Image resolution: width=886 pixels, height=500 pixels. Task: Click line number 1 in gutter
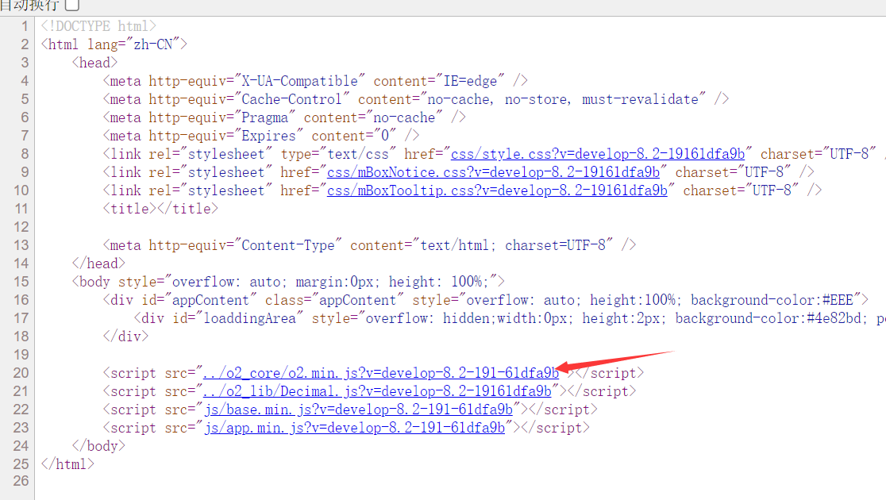click(x=25, y=26)
